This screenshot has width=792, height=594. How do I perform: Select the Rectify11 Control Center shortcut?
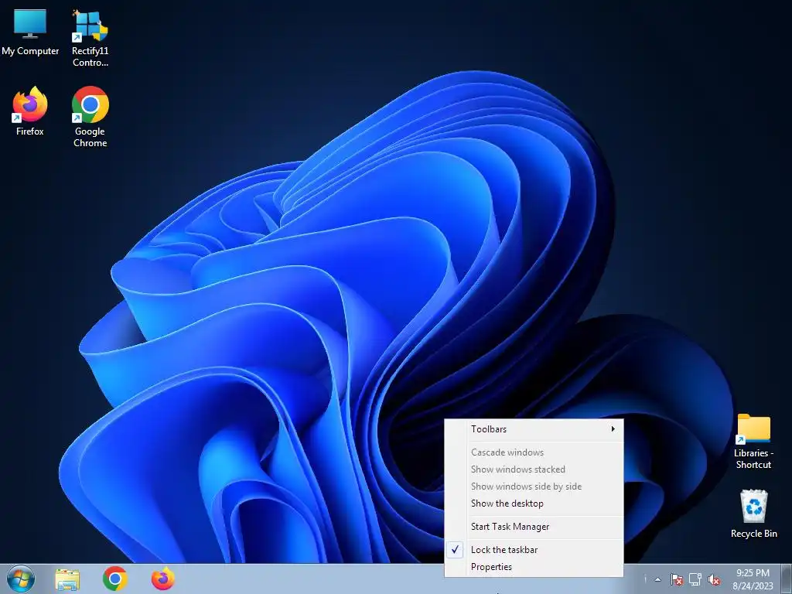90,38
